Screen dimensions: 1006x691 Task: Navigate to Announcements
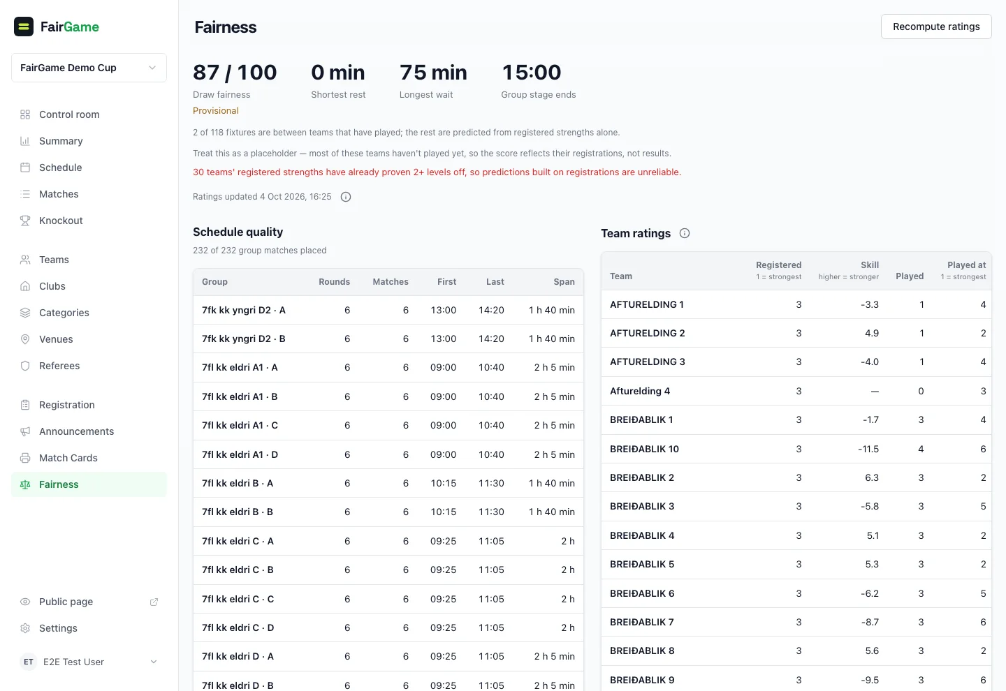[89, 431]
